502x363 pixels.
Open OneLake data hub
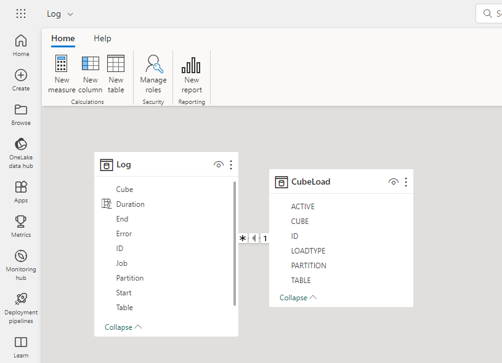(21, 153)
